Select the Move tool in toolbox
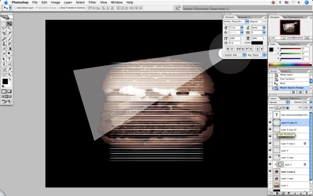This screenshot has width=313, height=196. pyautogui.click(x=9, y=24)
